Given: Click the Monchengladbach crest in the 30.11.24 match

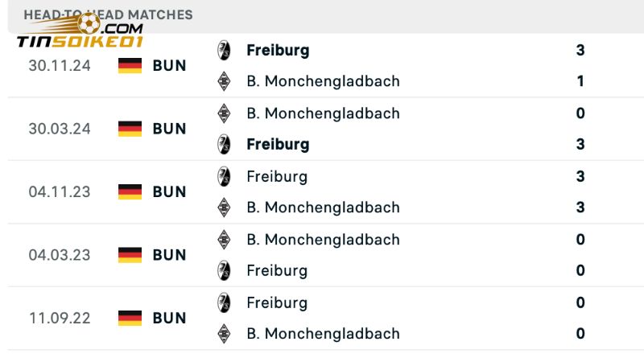Looking at the screenshot, I should (225, 81).
